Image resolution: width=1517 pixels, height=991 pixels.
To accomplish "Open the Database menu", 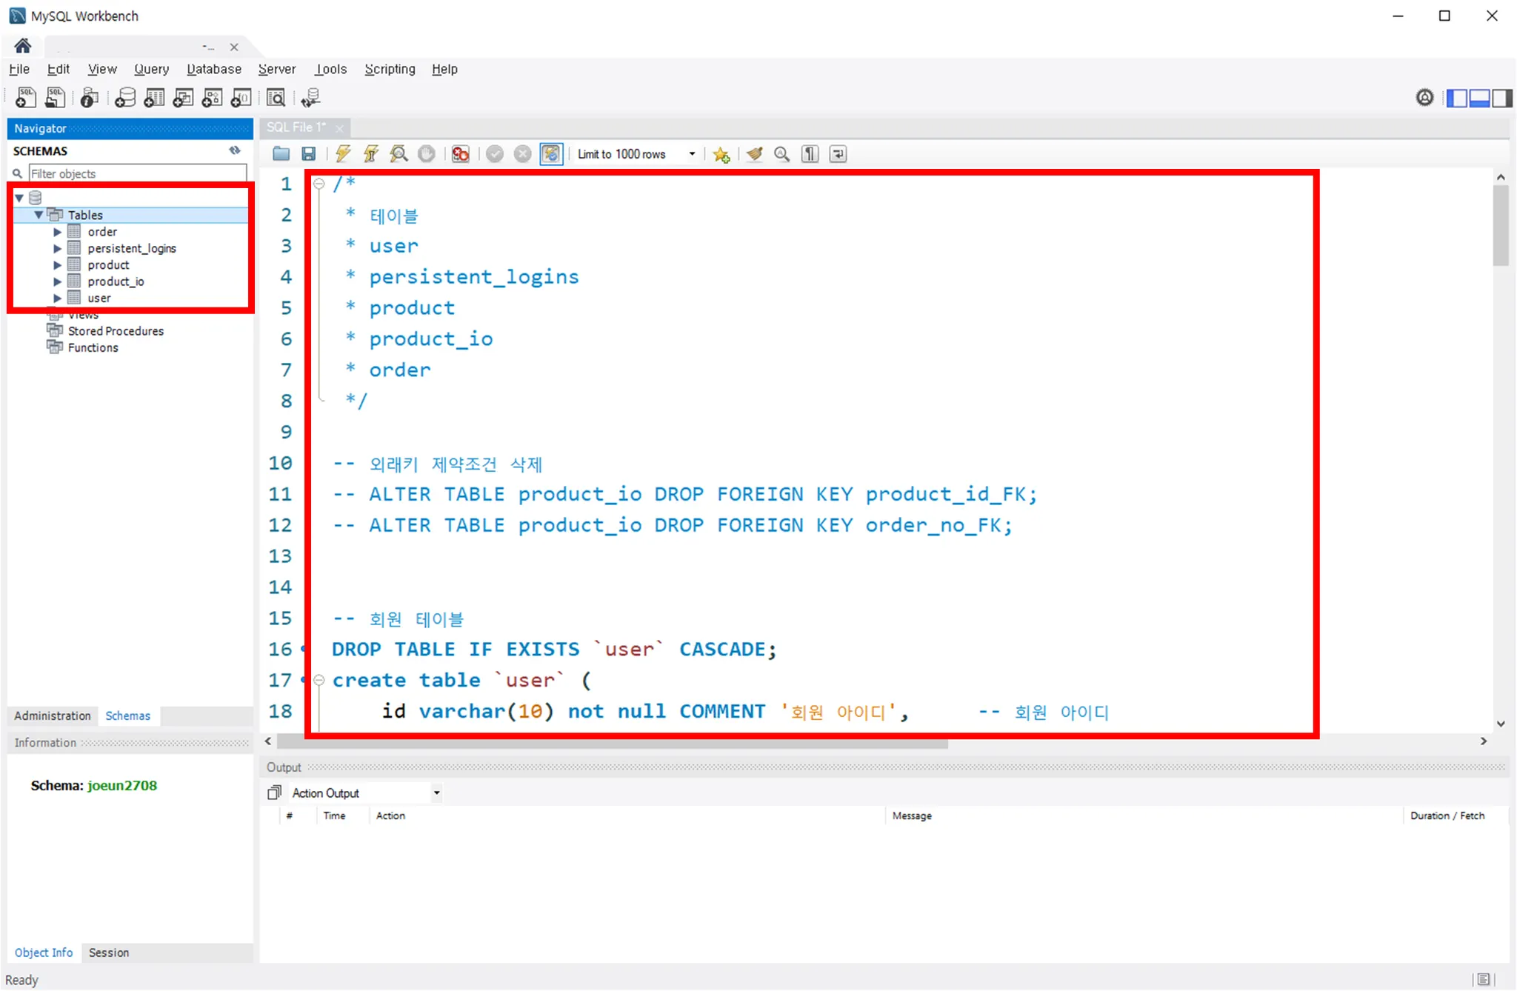I will point(213,69).
